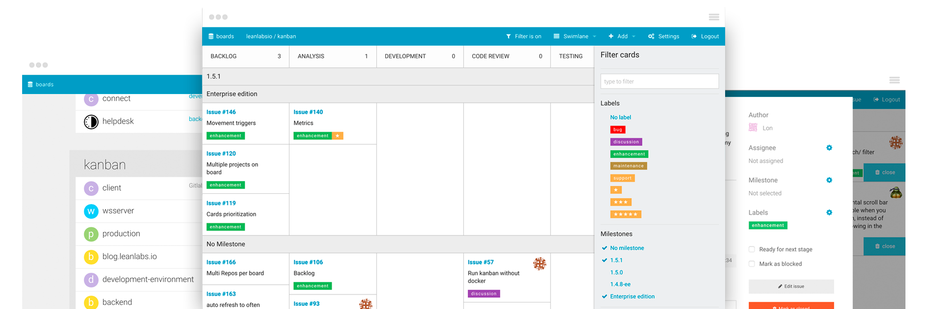Toggle the 1.4.8-ee milestone filter
Image resolution: width=929 pixels, height=309 pixels.
tap(620, 285)
